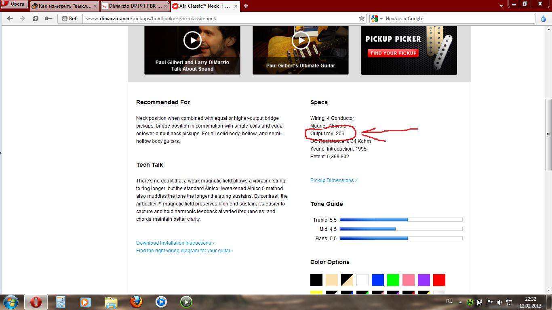This screenshot has height=310, width=552.
Task: Bookmark page with the star icon
Action: tap(362, 19)
